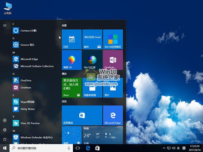The width and height of the screenshot is (203, 152).
Task: Select the 浏览 tile group heading
Action: [64, 101]
